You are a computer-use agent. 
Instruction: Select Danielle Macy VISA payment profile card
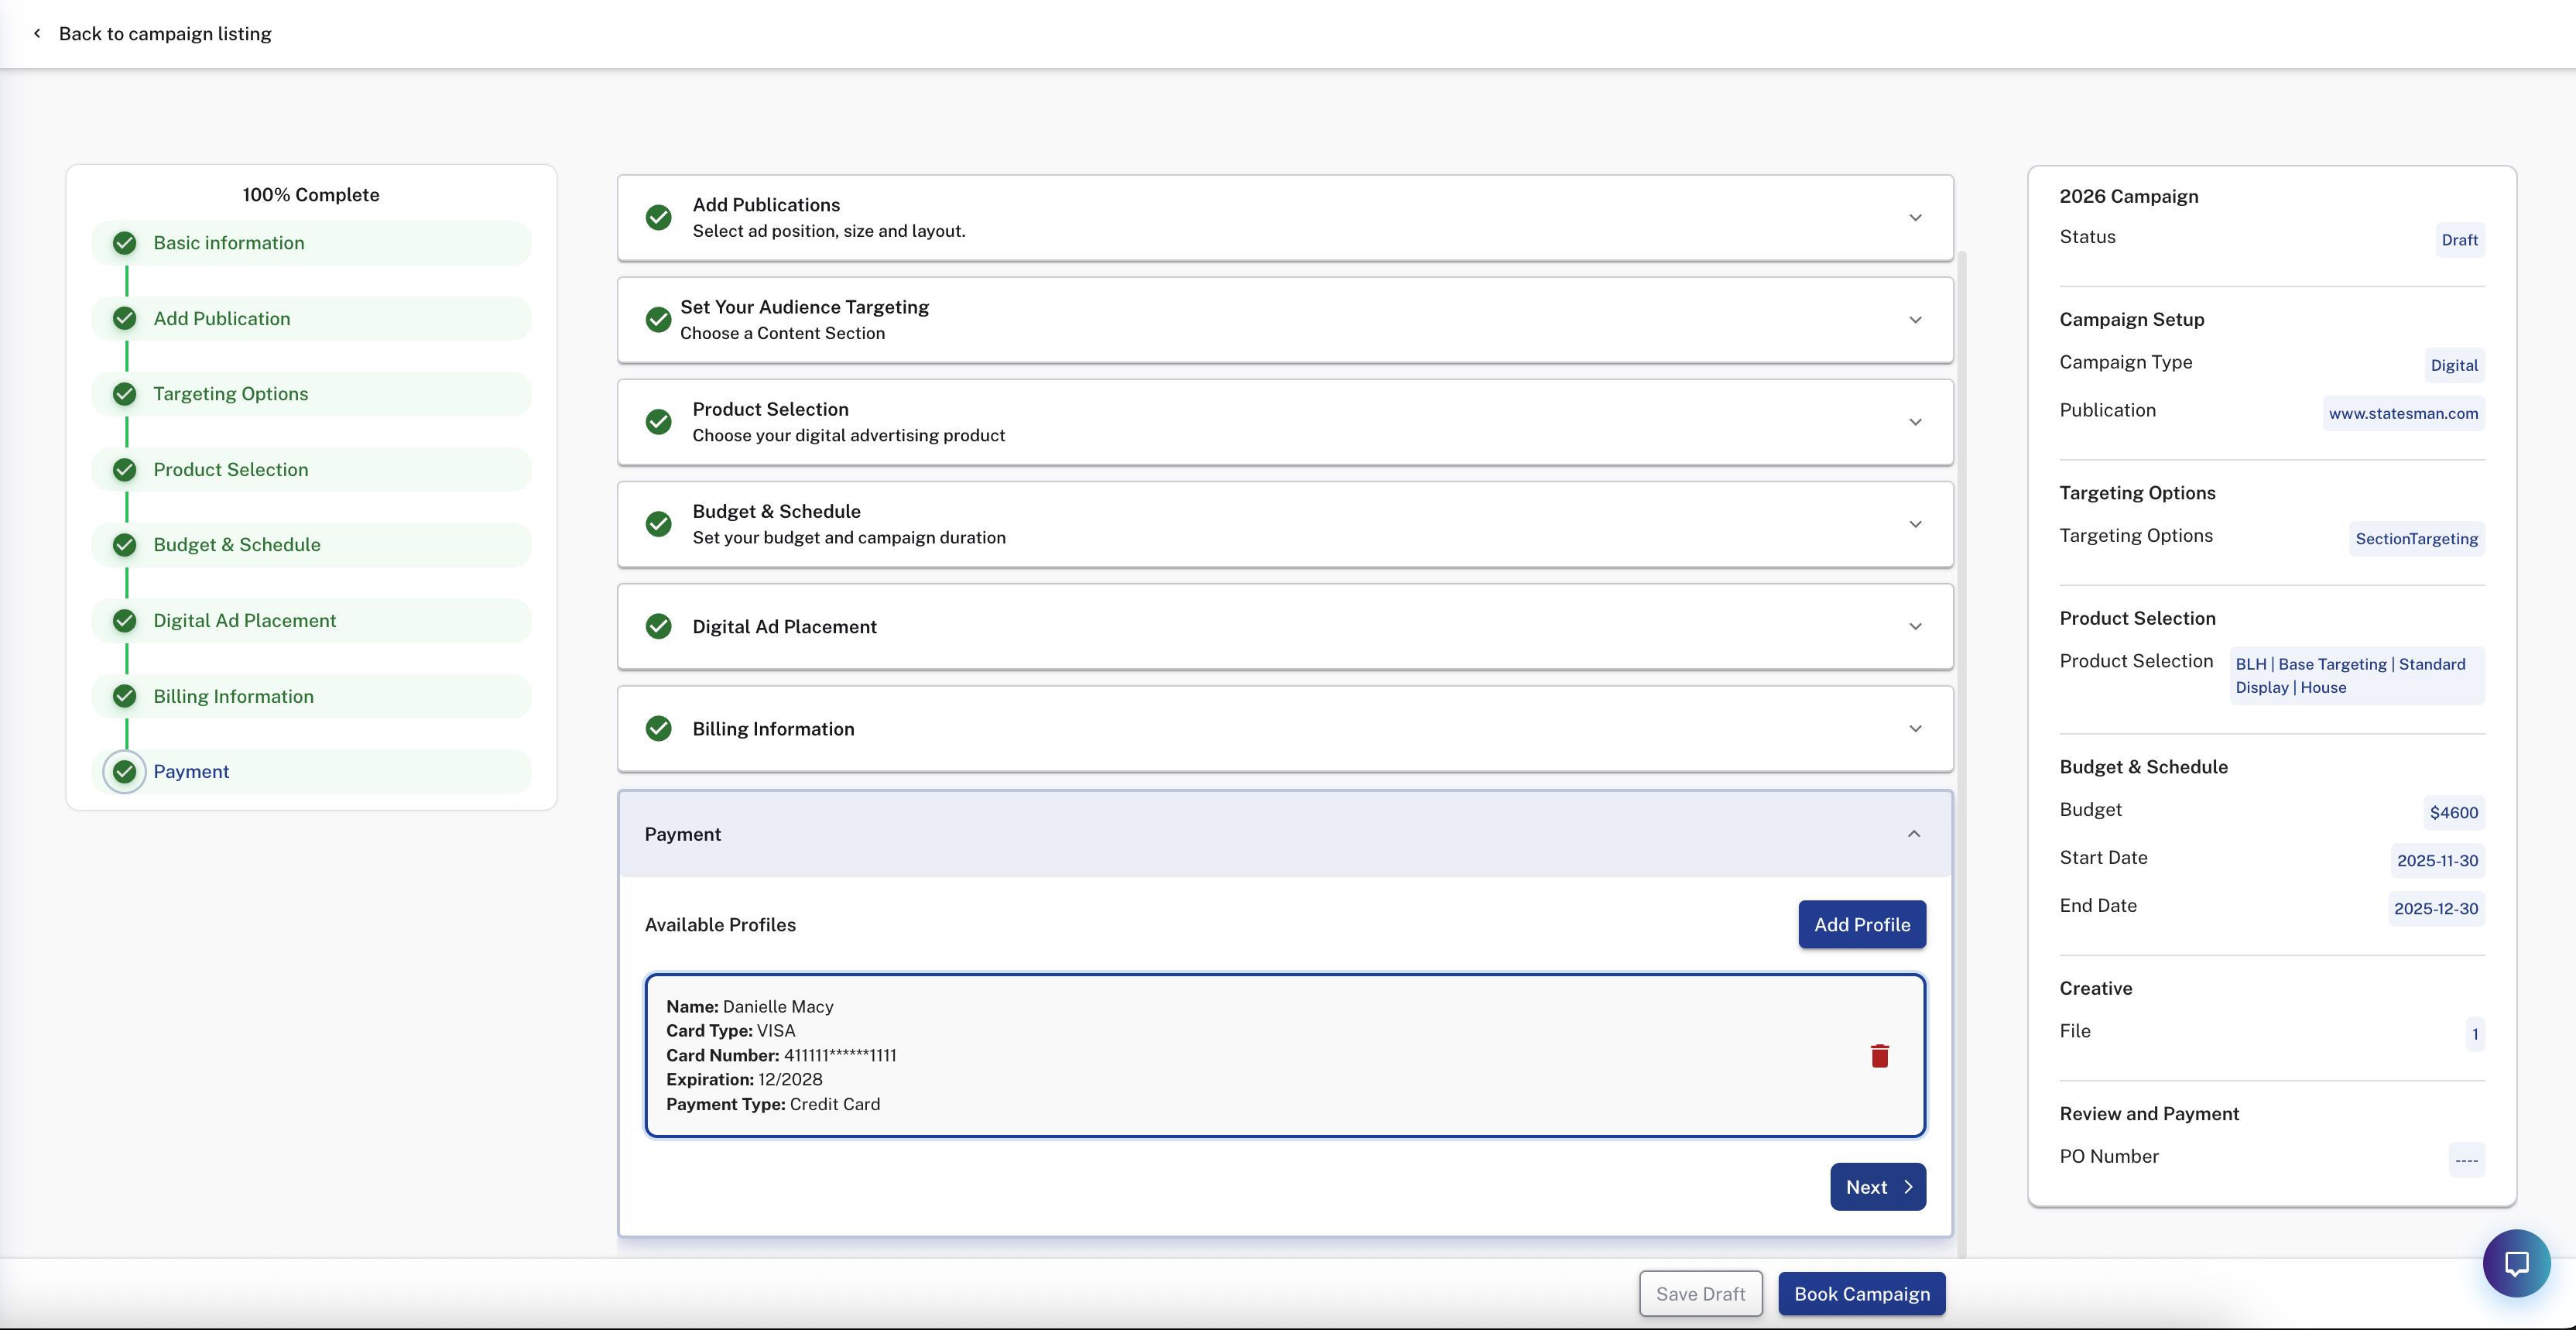(x=1200, y=1055)
